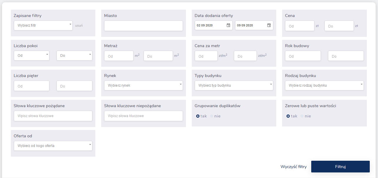This screenshot has height=178, width=378.
Task: Click Wyczyść filtry link
Action: tap(294, 167)
